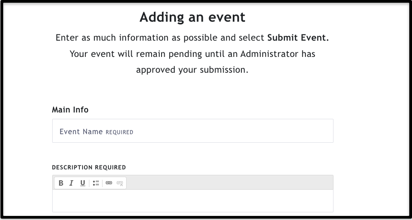Toggle bold formatting in description editor
Image resolution: width=412 pixels, height=220 pixels.
tap(61, 183)
